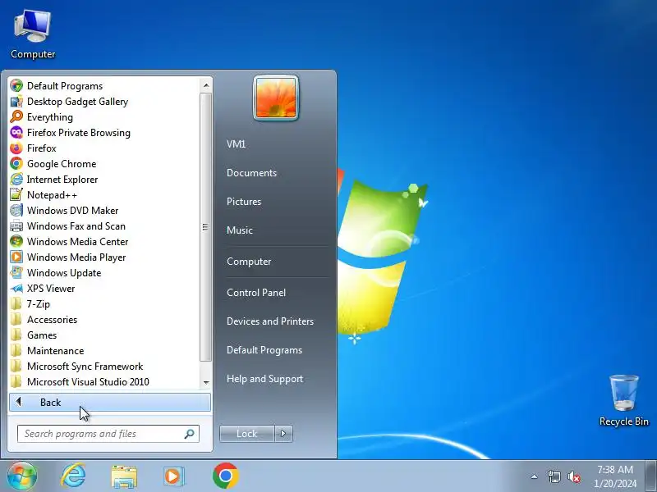Launch Desktop Gadget Gallery

point(69,101)
